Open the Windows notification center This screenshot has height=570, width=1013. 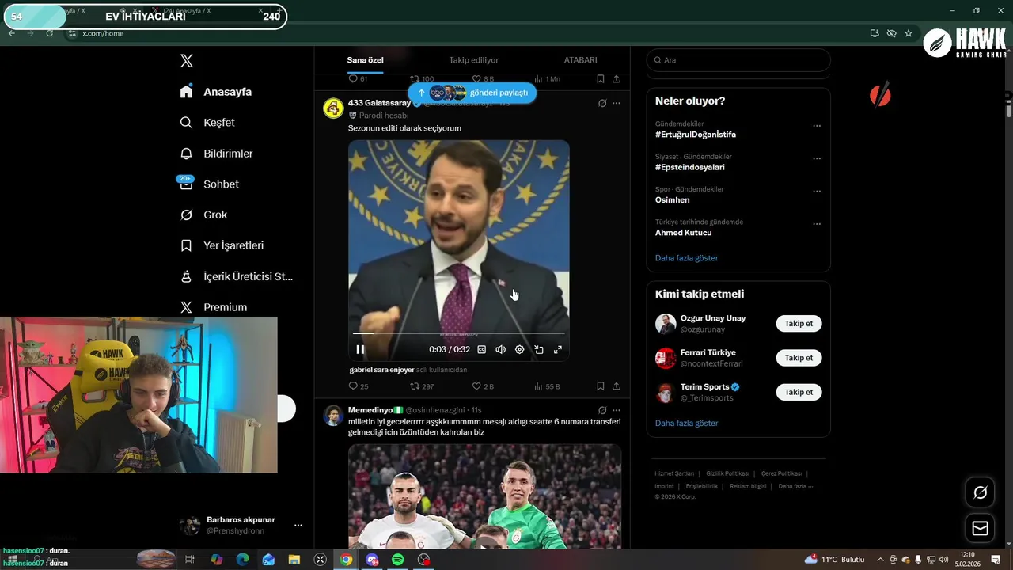click(x=996, y=560)
